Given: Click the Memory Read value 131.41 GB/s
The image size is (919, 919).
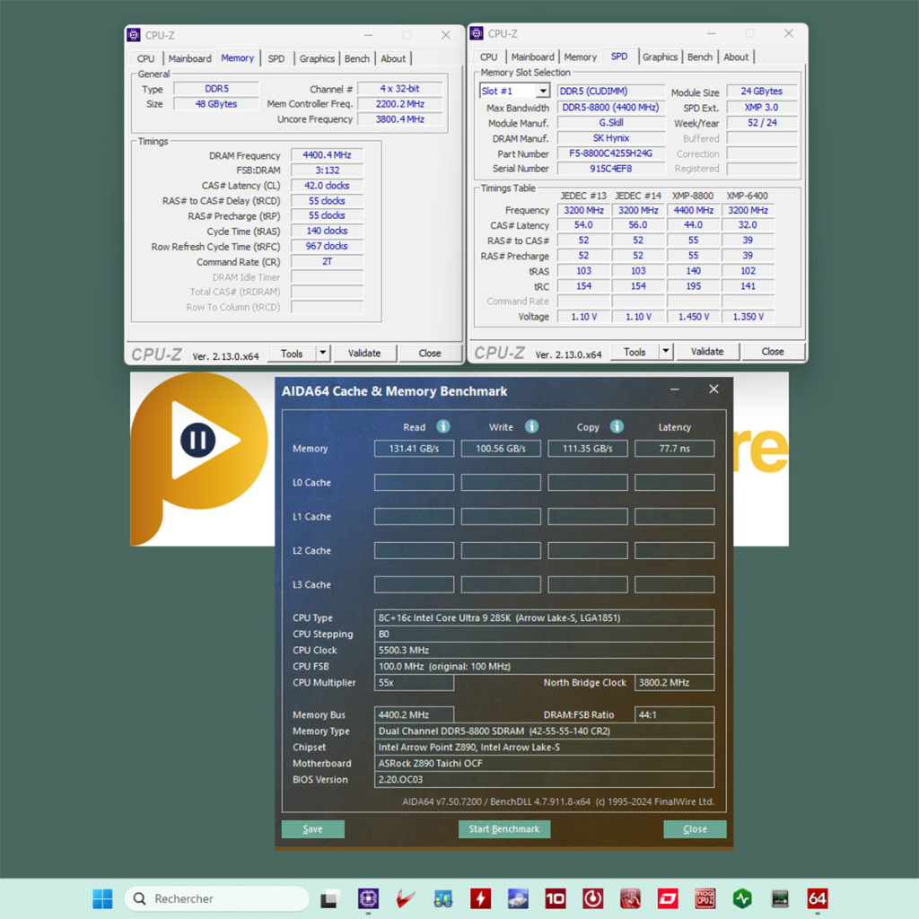Looking at the screenshot, I should click(415, 449).
